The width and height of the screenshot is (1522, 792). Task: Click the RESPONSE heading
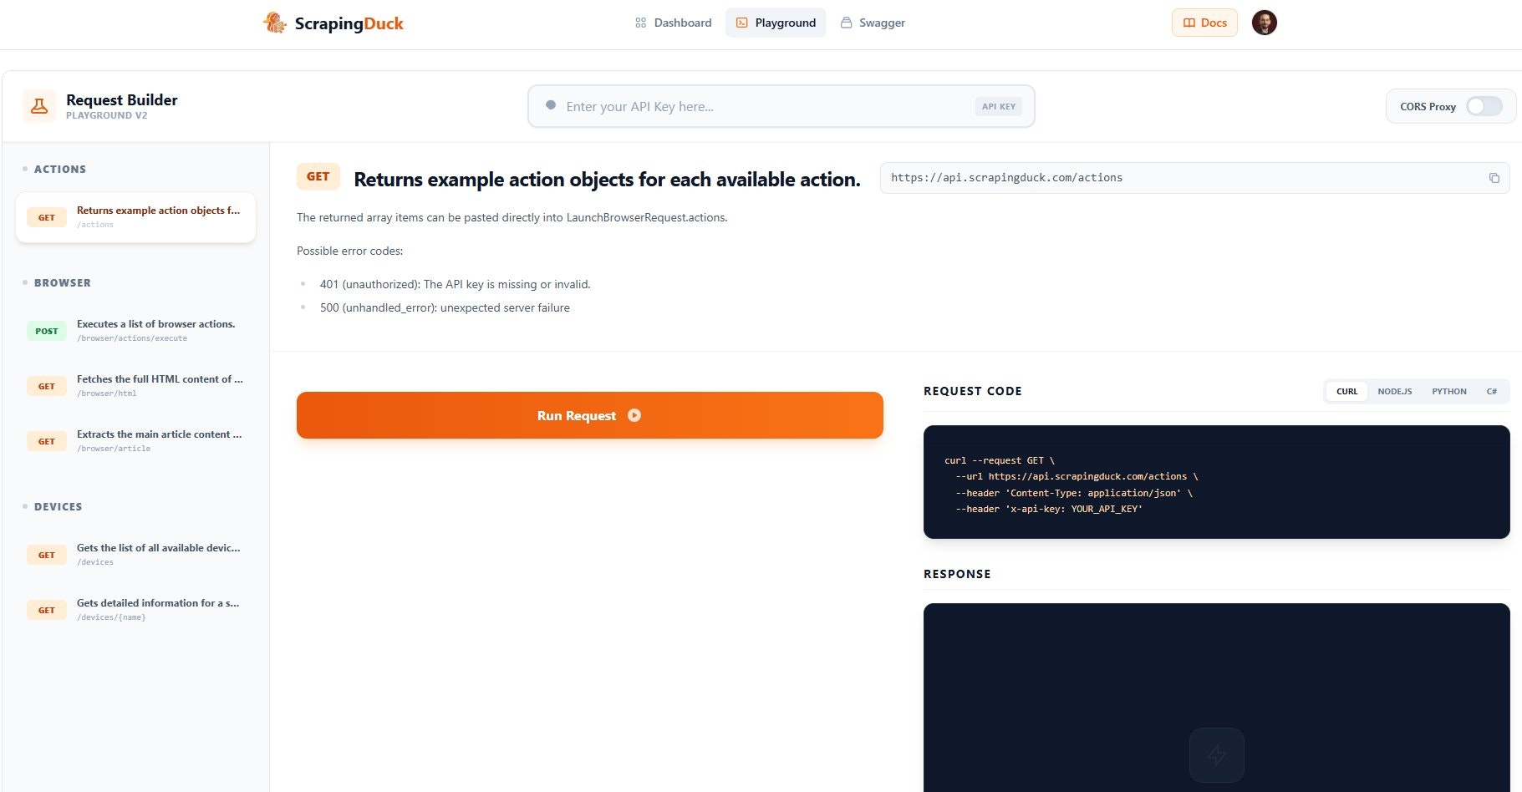coord(957,574)
